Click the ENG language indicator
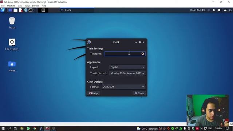233x131 pixels. coord(210,128)
